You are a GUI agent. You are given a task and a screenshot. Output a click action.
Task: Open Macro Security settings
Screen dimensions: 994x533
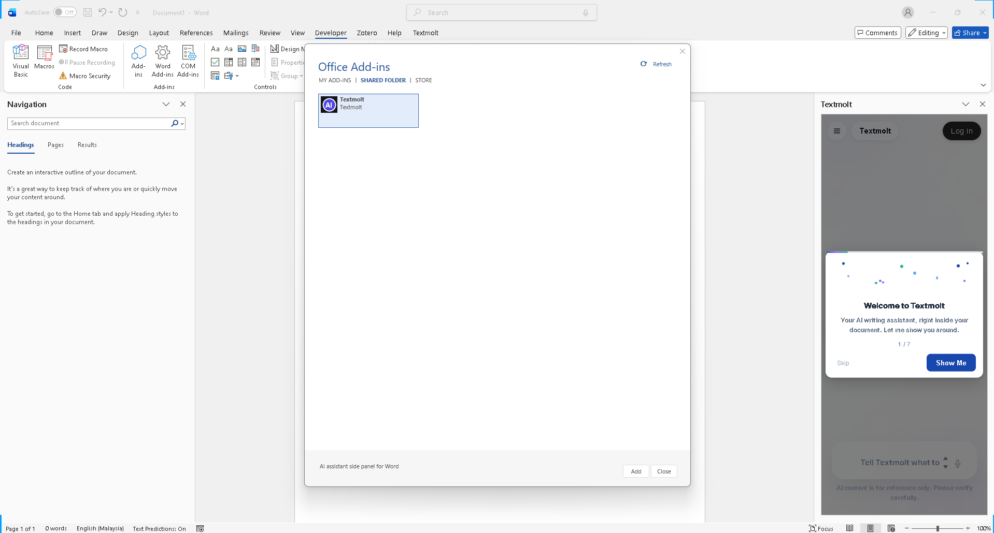pyautogui.click(x=85, y=76)
